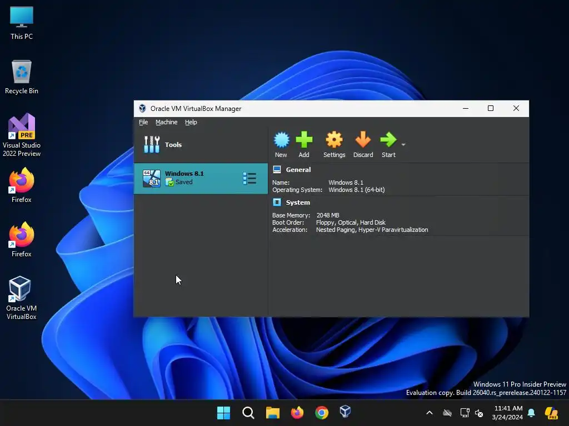Click the System section header
The image size is (569, 426).
298,202
